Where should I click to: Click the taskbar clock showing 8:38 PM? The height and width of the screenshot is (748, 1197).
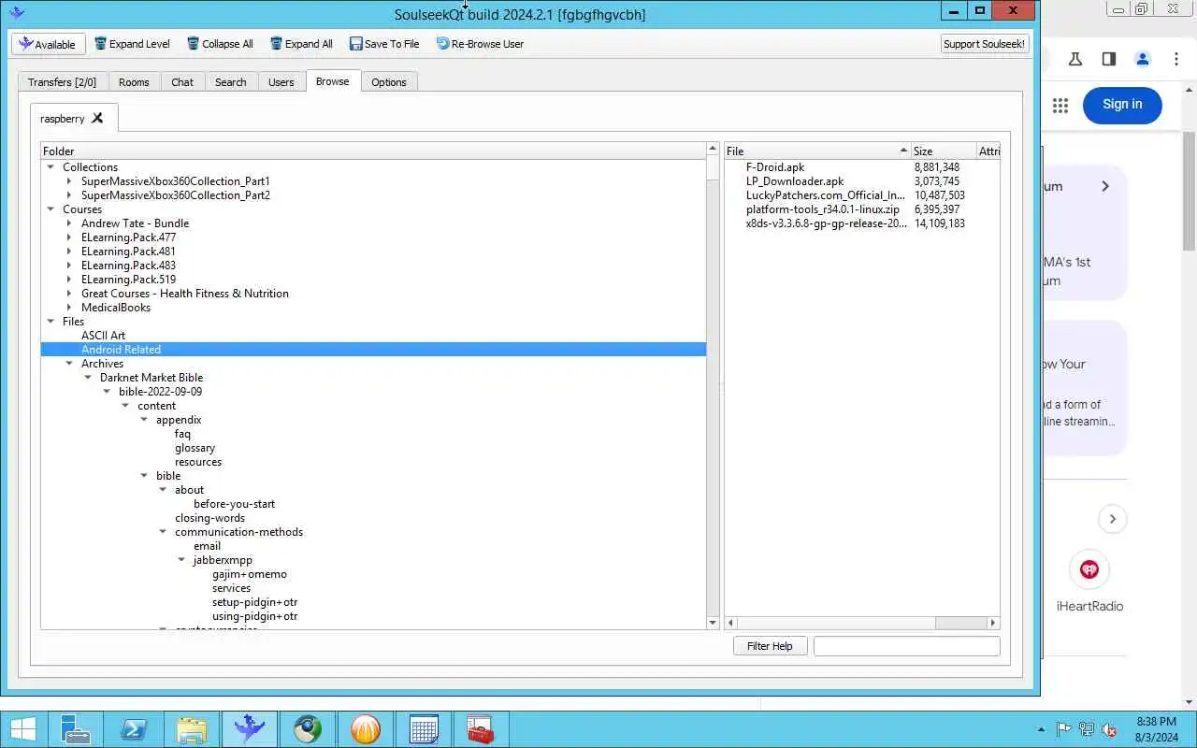coord(1156,729)
